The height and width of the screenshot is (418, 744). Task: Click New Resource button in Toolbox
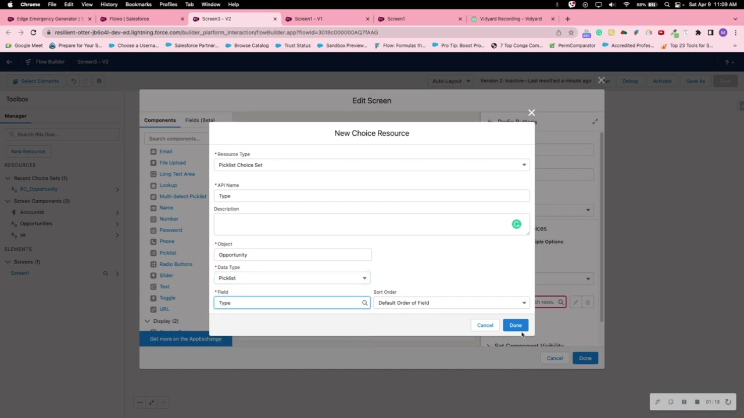tap(28, 152)
